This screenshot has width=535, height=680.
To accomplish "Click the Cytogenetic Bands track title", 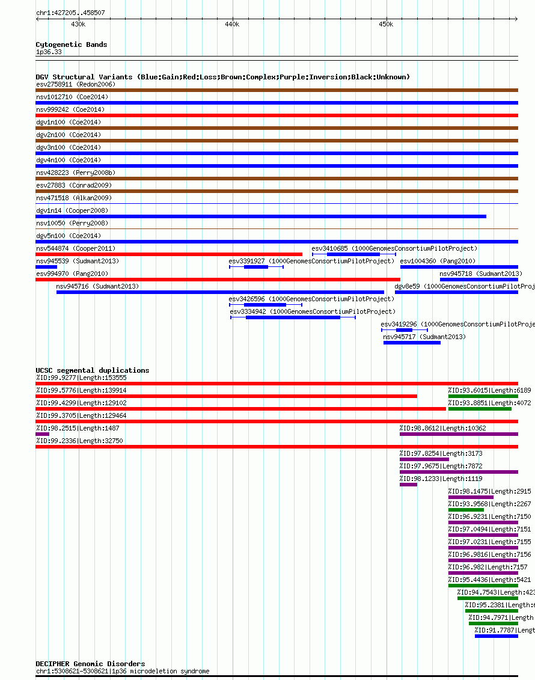I will 71,44.
